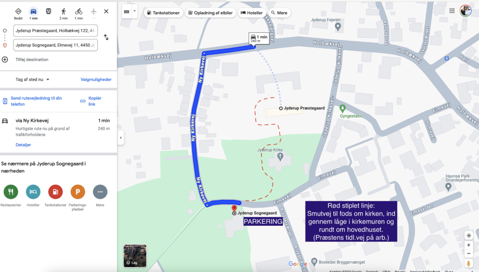The image size is (479, 272).
Task: Filter map by Tankstationer chip
Action: click(x=163, y=13)
